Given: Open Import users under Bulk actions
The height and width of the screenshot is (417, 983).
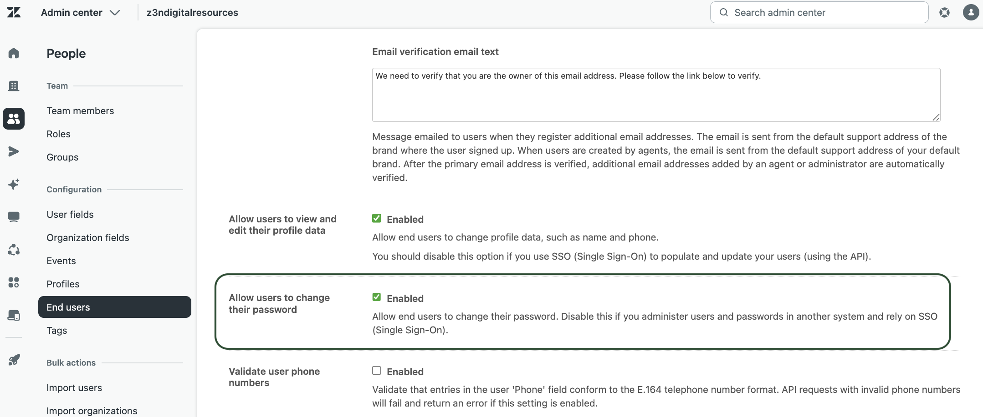Looking at the screenshot, I should pyautogui.click(x=74, y=388).
